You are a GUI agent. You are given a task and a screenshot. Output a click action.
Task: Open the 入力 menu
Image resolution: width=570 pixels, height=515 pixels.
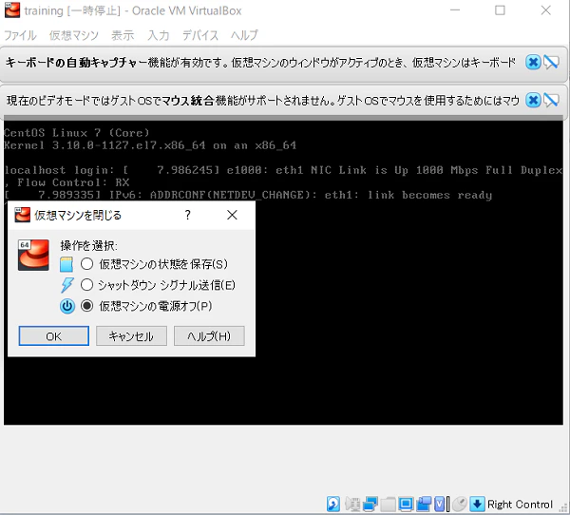click(x=159, y=35)
